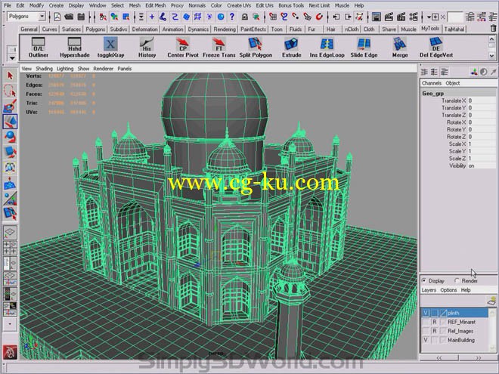The height and width of the screenshot is (374, 499).
Task: Open the Create UVs menu
Action: pos(239,5)
